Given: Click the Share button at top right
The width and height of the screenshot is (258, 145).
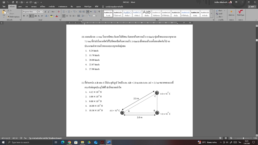Looking at the screenshot, I should 252,6.
